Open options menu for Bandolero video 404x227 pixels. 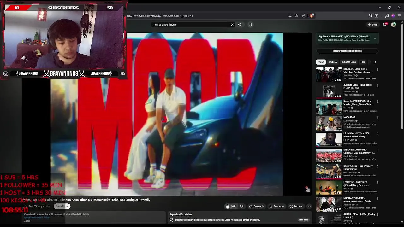click(378, 69)
